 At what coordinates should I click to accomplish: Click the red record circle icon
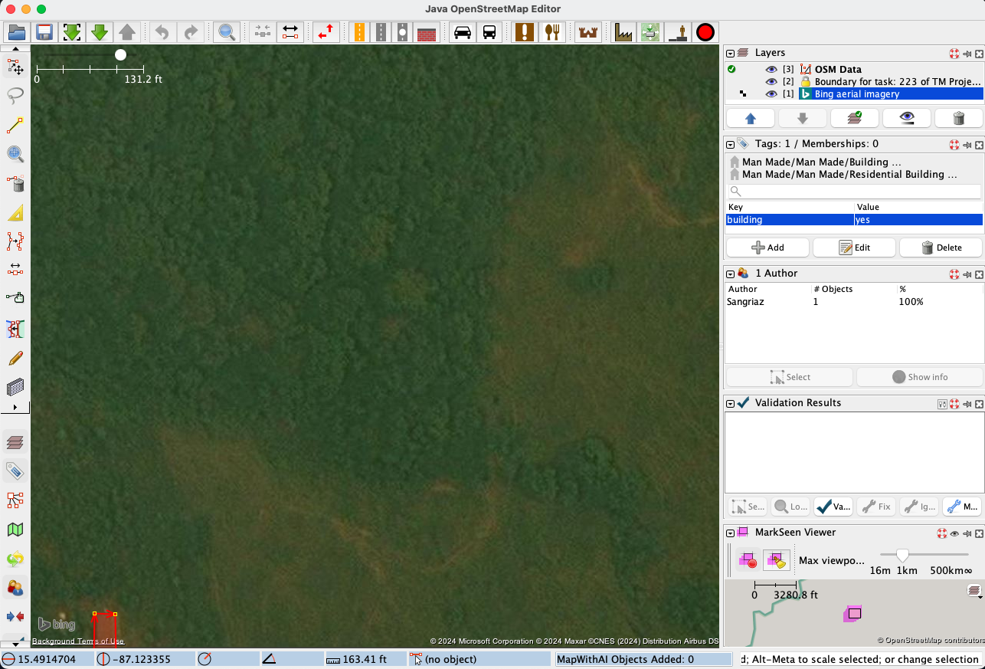click(705, 32)
